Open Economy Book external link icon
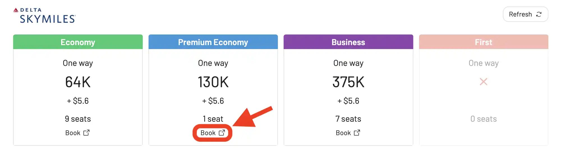Image resolution: width=566 pixels, height=150 pixels. [x=86, y=133]
